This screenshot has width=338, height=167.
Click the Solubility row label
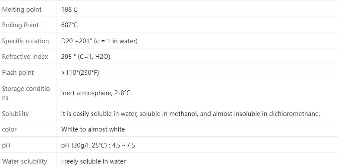[15, 114]
